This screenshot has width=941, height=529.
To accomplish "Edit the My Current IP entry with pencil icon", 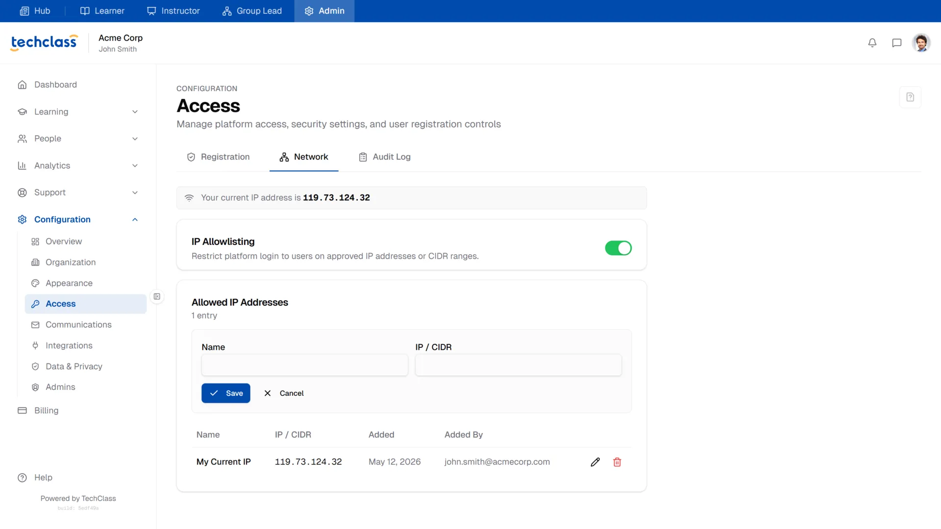I will point(595,462).
